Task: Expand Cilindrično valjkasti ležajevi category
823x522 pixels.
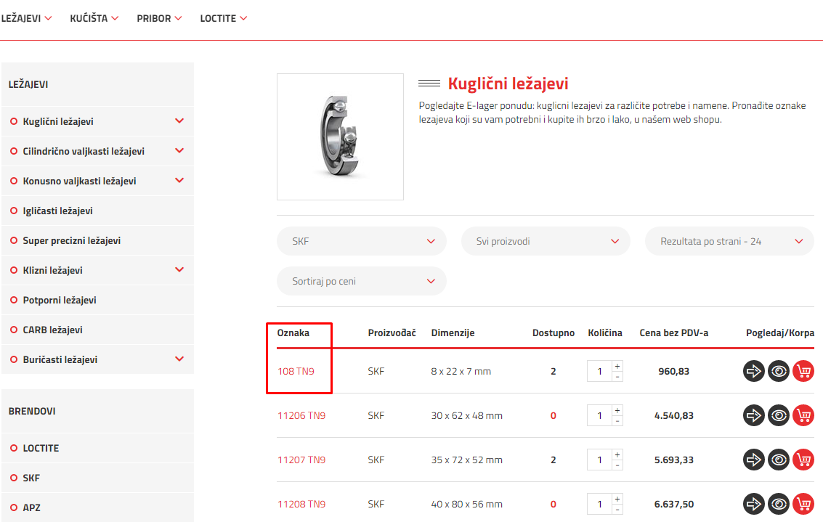Action: [179, 151]
